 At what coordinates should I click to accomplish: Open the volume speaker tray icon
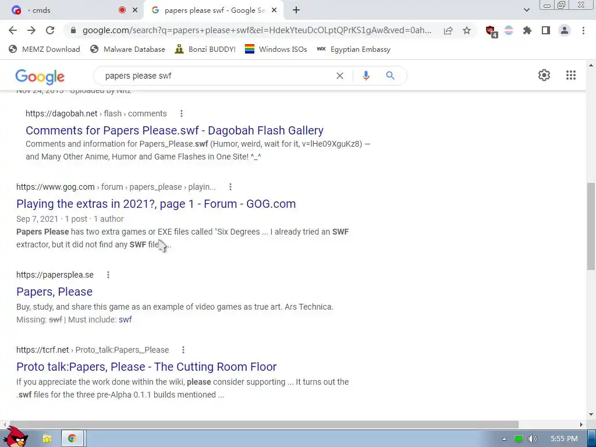pos(532,439)
